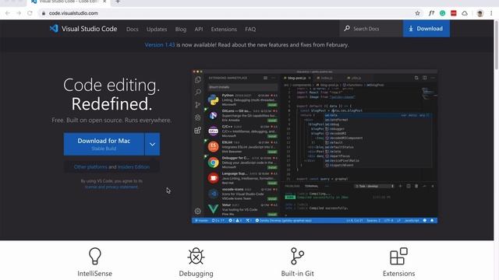Expand the download options chevron
The image size is (499, 280).
tap(153, 144)
